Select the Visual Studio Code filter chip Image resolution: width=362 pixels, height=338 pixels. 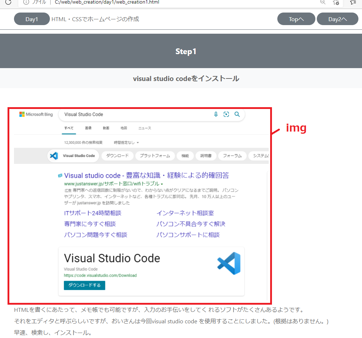tap(73, 156)
